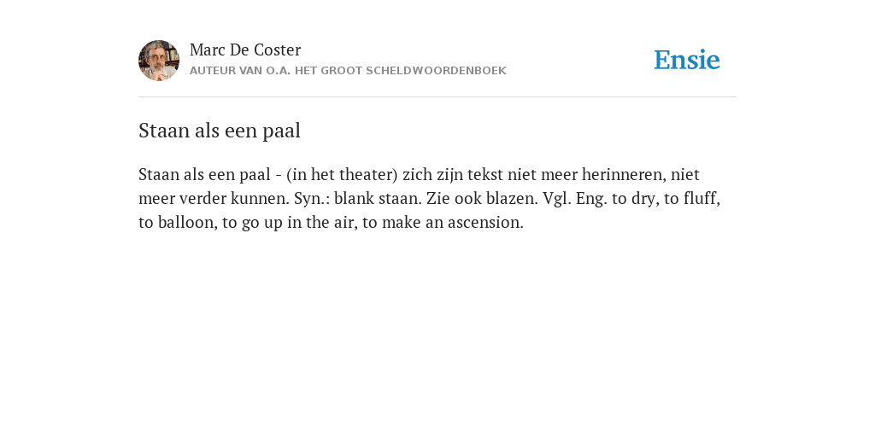Click the phrase 'to balloon' in the last line
Viewport: 875px width, 437px height.
pos(176,223)
